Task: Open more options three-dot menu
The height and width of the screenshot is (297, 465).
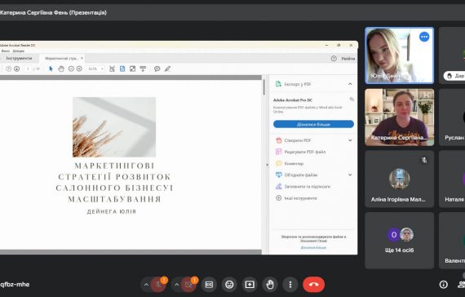Action: (x=290, y=285)
